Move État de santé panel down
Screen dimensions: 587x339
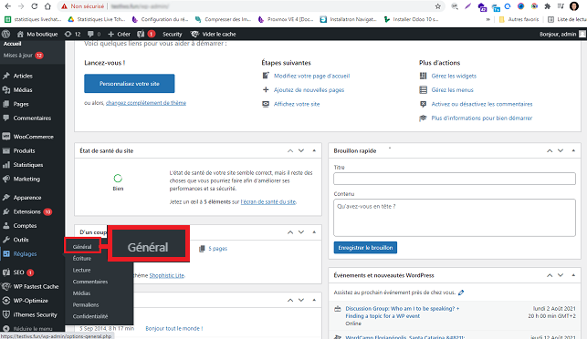pos(301,150)
